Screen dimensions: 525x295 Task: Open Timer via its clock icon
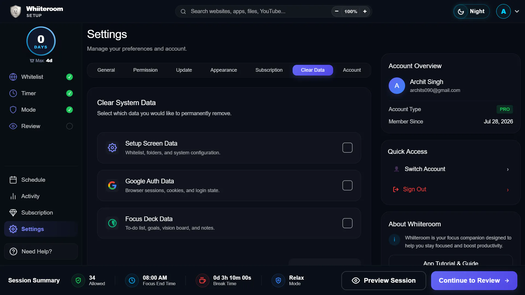tap(13, 93)
